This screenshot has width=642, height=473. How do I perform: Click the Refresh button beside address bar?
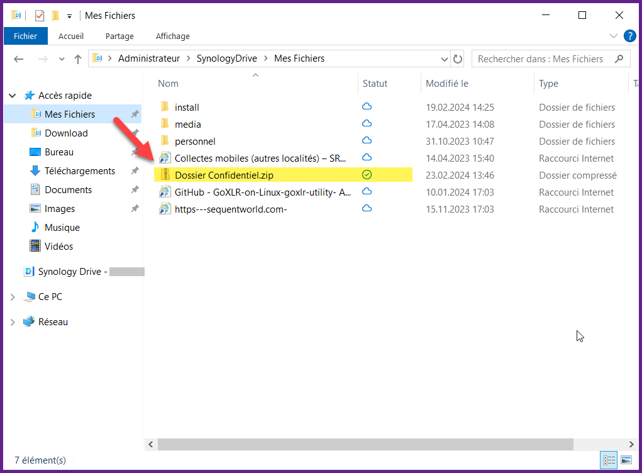click(458, 59)
